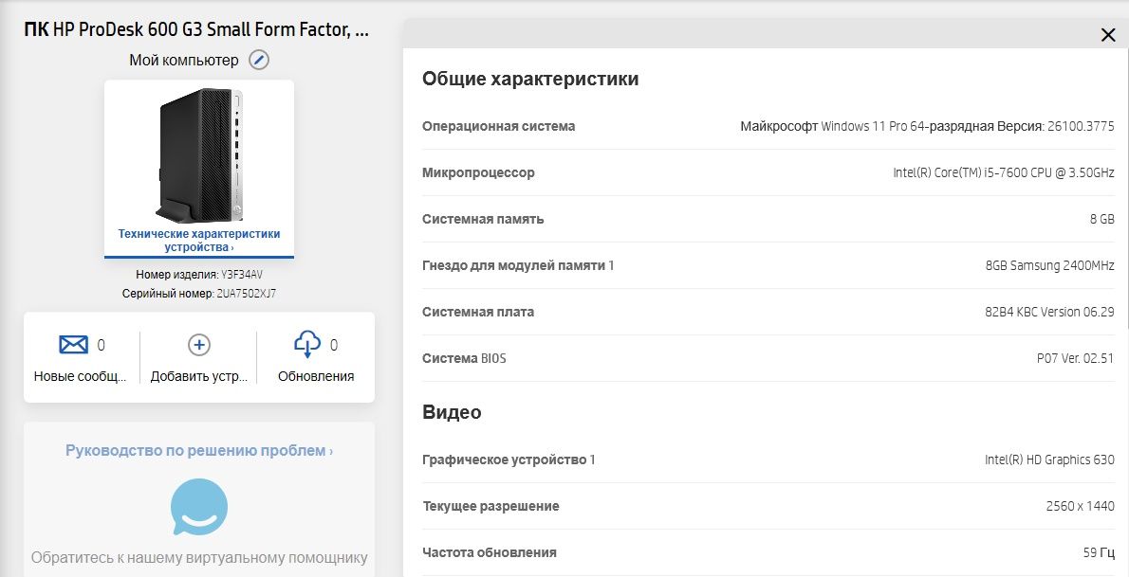The height and width of the screenshot is (577, 1129).
Task: Click the Добавить устр... label
Action: coord(198,376)
